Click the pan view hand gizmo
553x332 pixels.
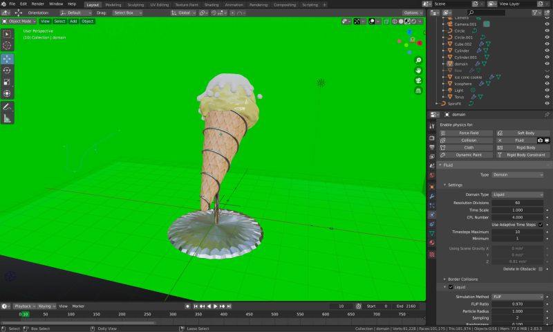click(x=418, y=71)
